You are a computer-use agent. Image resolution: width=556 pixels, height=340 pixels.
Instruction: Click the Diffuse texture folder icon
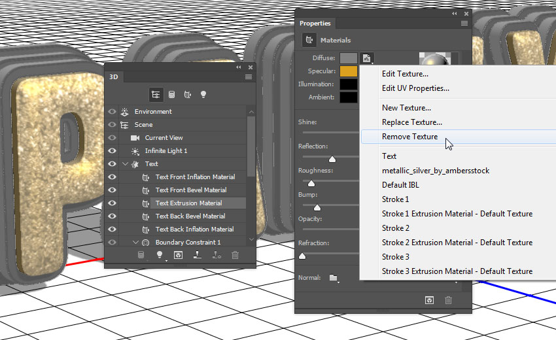point(366,58)
